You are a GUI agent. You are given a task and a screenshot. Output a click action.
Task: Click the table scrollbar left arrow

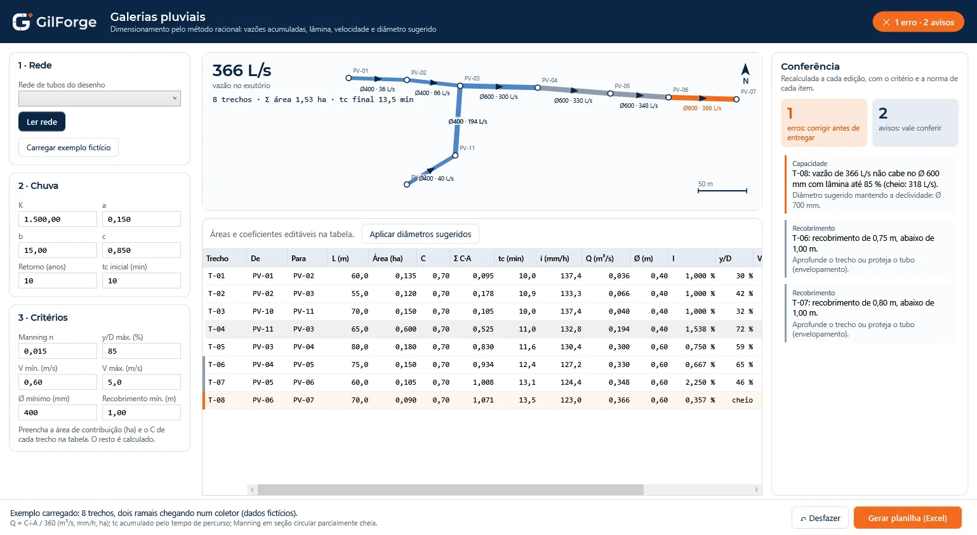252,489
